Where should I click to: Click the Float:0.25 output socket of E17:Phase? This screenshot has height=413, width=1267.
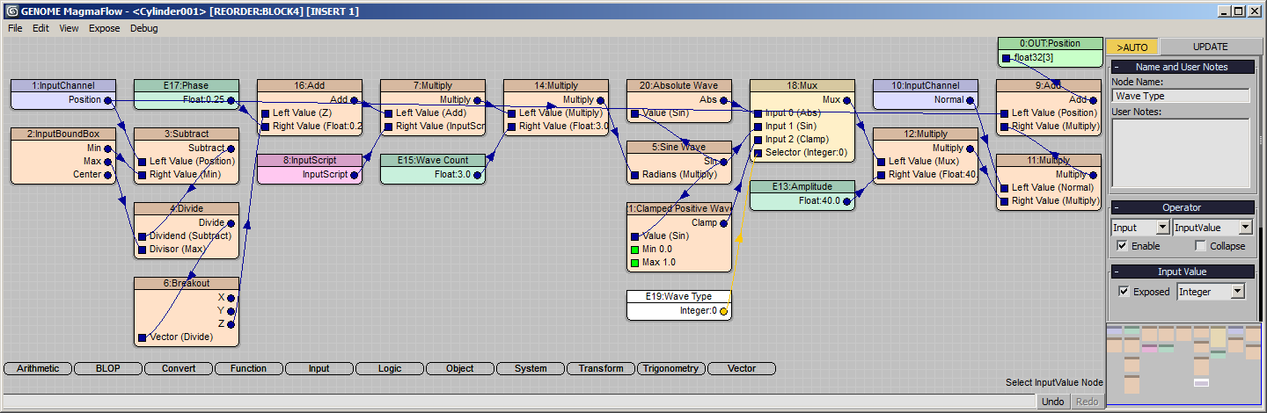click(x=231, y=100)
